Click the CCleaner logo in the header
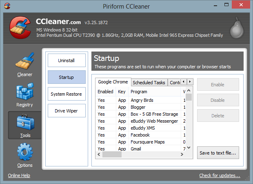This screenshot has height=184, width=253. (x=20, y=27)
